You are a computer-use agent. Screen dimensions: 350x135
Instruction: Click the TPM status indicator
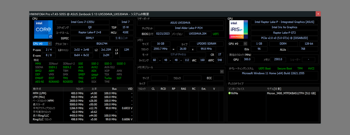tap(300, 68)
